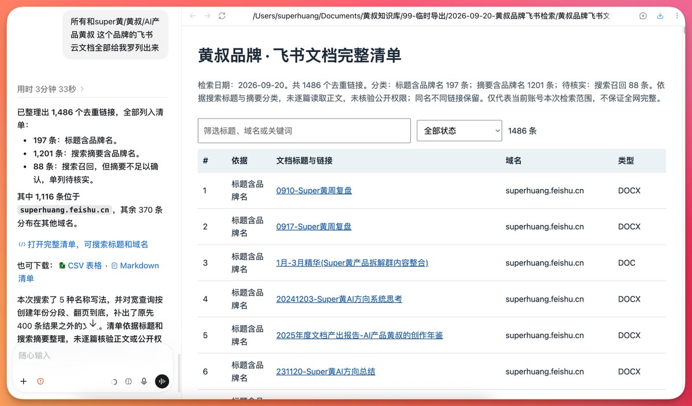Image resolution: width=692 pixels, height=406 pixels.
Task: Click the new comment chat icon
Action: point(643,16)
